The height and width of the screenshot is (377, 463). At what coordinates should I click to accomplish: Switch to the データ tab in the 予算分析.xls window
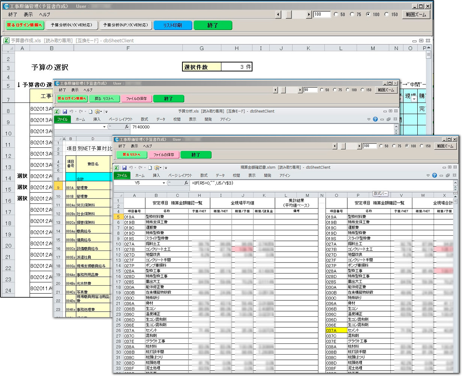161,119
